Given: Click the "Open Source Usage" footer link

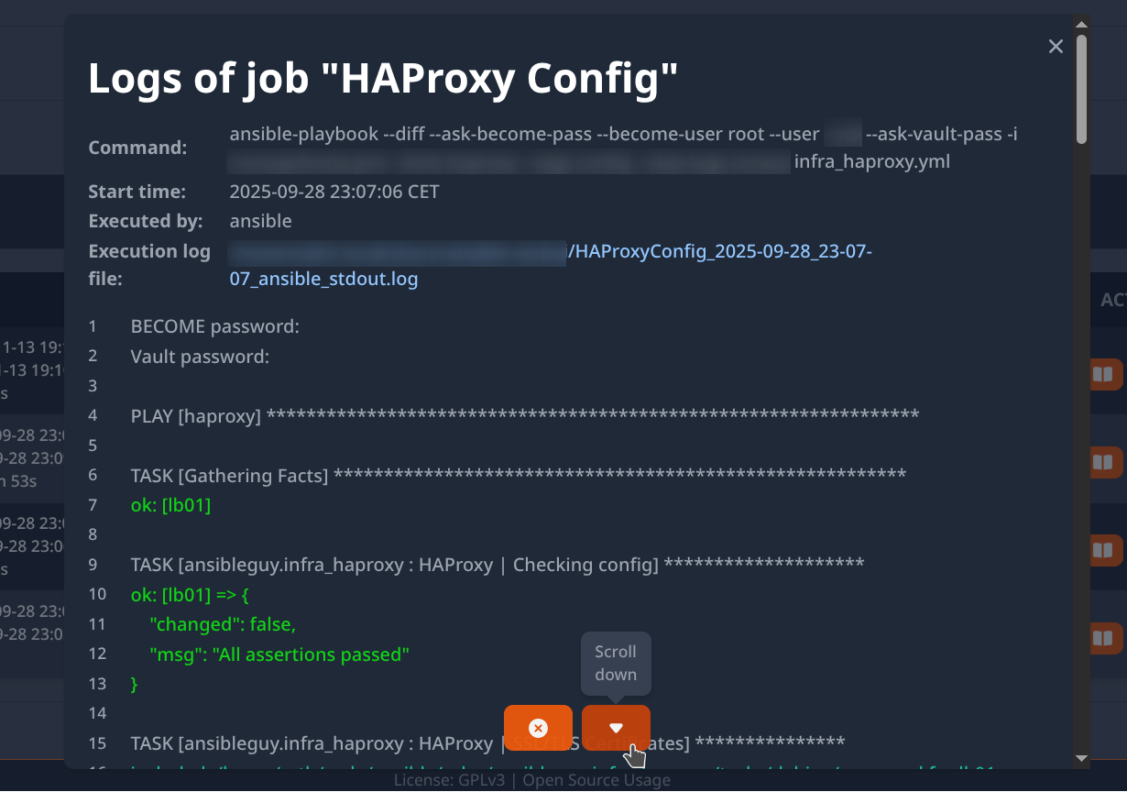Looking at the screenshot, I should coord(596,779).
